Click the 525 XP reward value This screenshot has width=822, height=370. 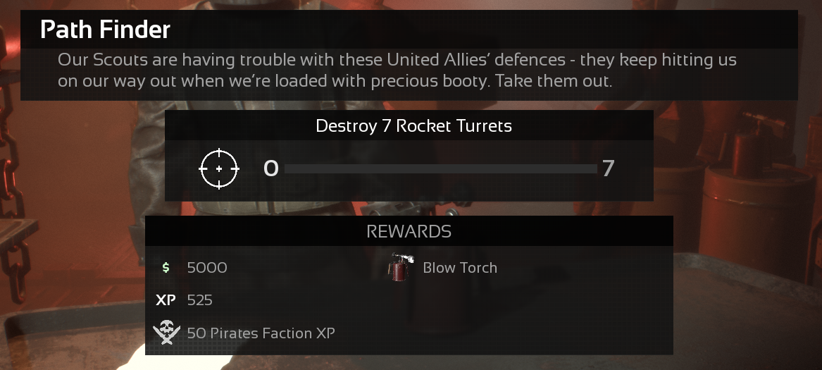pyautogui.click(x=200, y=300)
